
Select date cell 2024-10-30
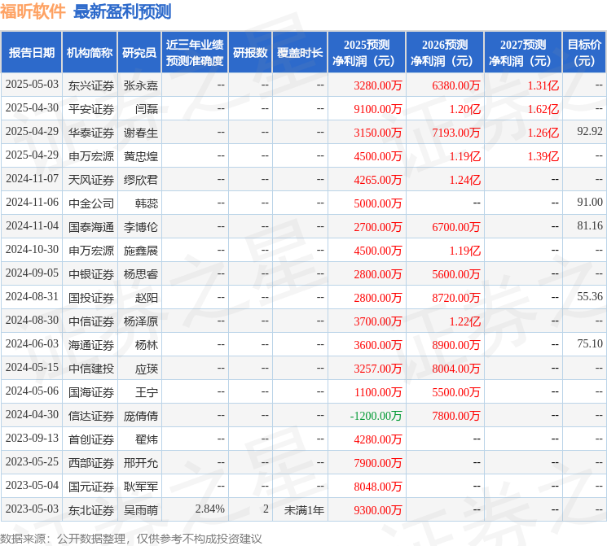tap(32, 250)
